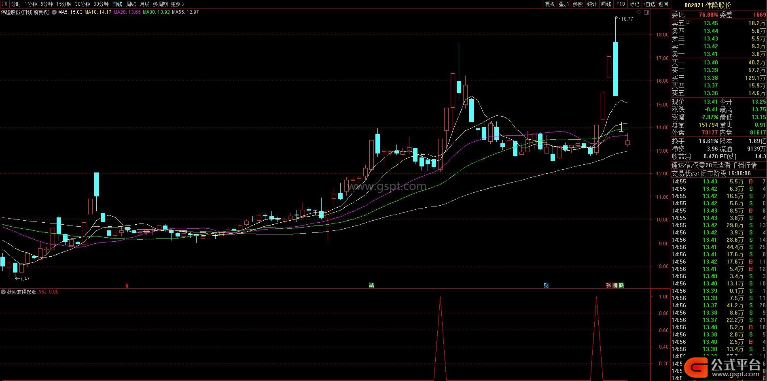Click the 14:55 trade row with 29.8万

click(718, 225)
